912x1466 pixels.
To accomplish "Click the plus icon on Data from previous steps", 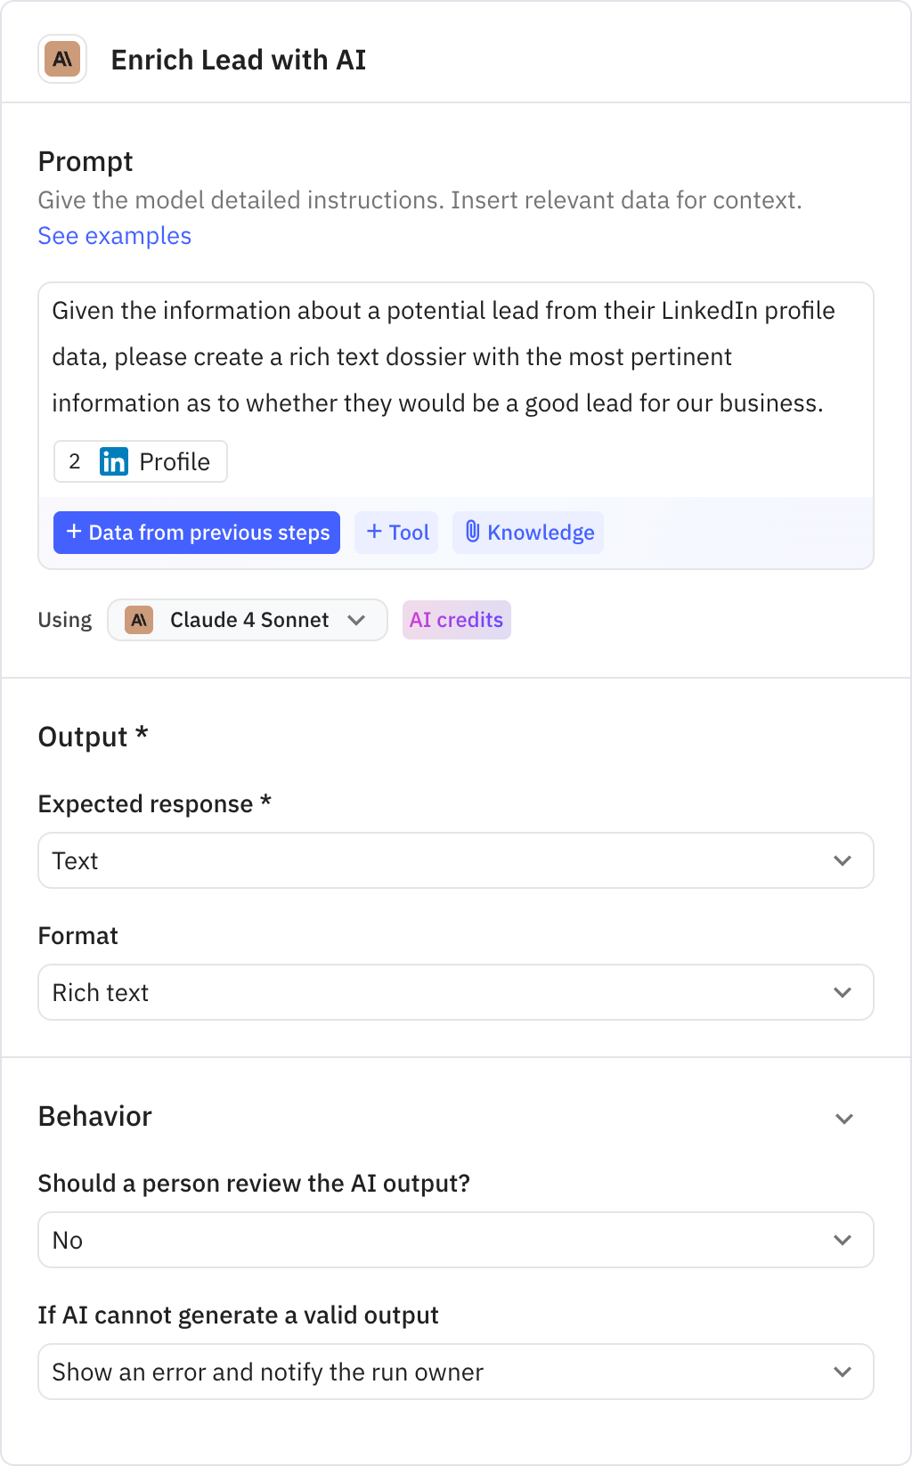I will (73, 532).
